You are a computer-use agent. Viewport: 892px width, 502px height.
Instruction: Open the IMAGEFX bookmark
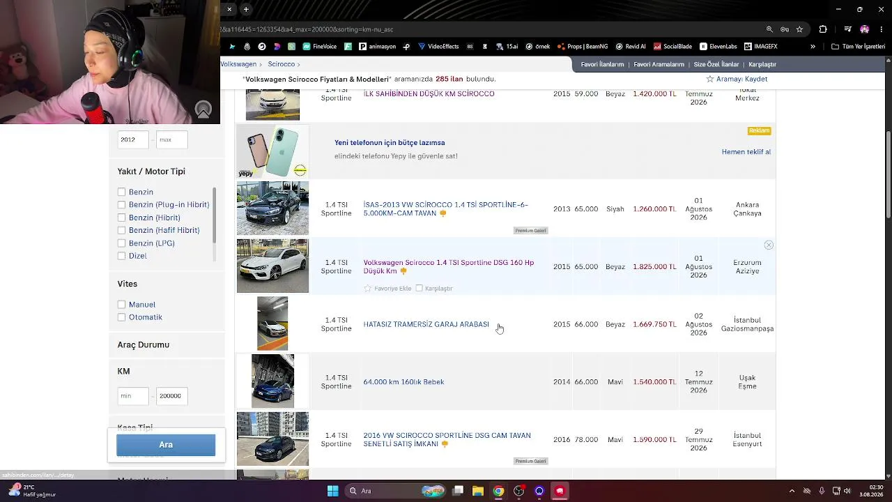tap(760, 47)
